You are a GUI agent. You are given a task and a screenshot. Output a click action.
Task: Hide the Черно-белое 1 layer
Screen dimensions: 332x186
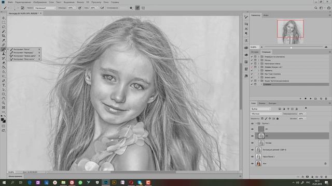[x=252, y=157]
